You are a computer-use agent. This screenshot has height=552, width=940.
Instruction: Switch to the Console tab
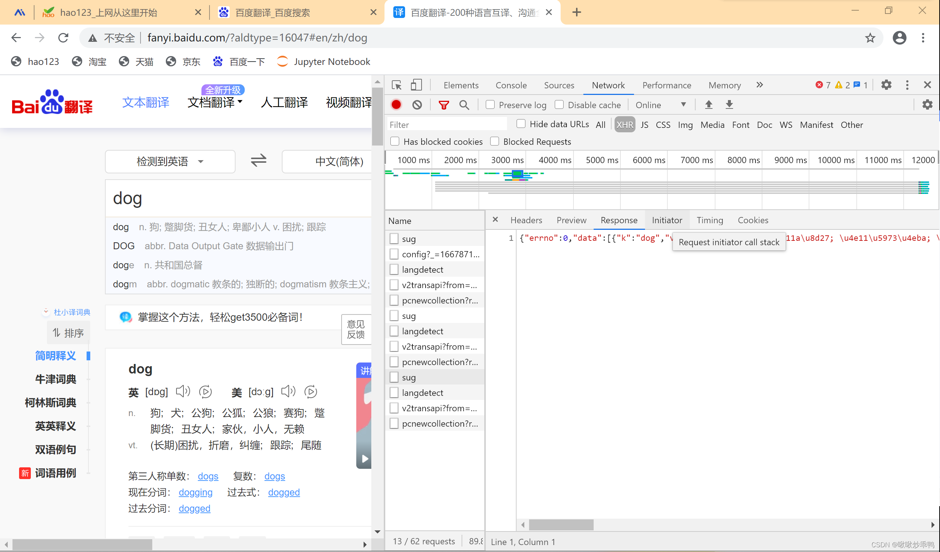[x=511, y=85]
